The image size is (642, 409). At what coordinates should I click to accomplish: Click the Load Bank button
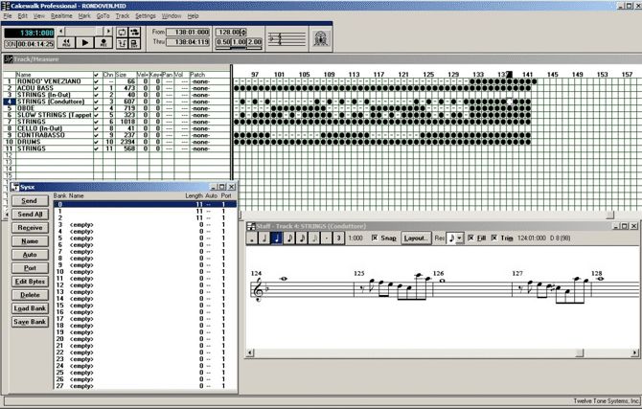tap(30, 308)
